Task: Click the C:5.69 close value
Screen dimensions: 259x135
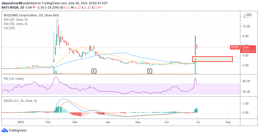Action: point(97,7)
